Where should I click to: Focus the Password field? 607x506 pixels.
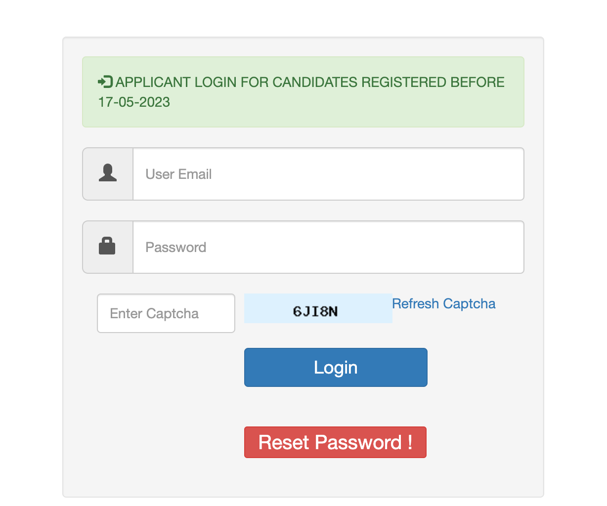(x=328, y=247)
